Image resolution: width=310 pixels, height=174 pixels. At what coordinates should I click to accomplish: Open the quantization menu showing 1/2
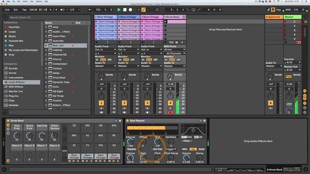tap(75, 10)
